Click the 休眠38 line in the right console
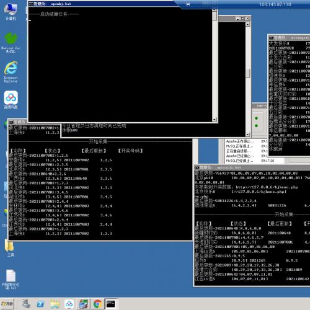This screenshot has width=310, height=310. (x=276, y=149)
